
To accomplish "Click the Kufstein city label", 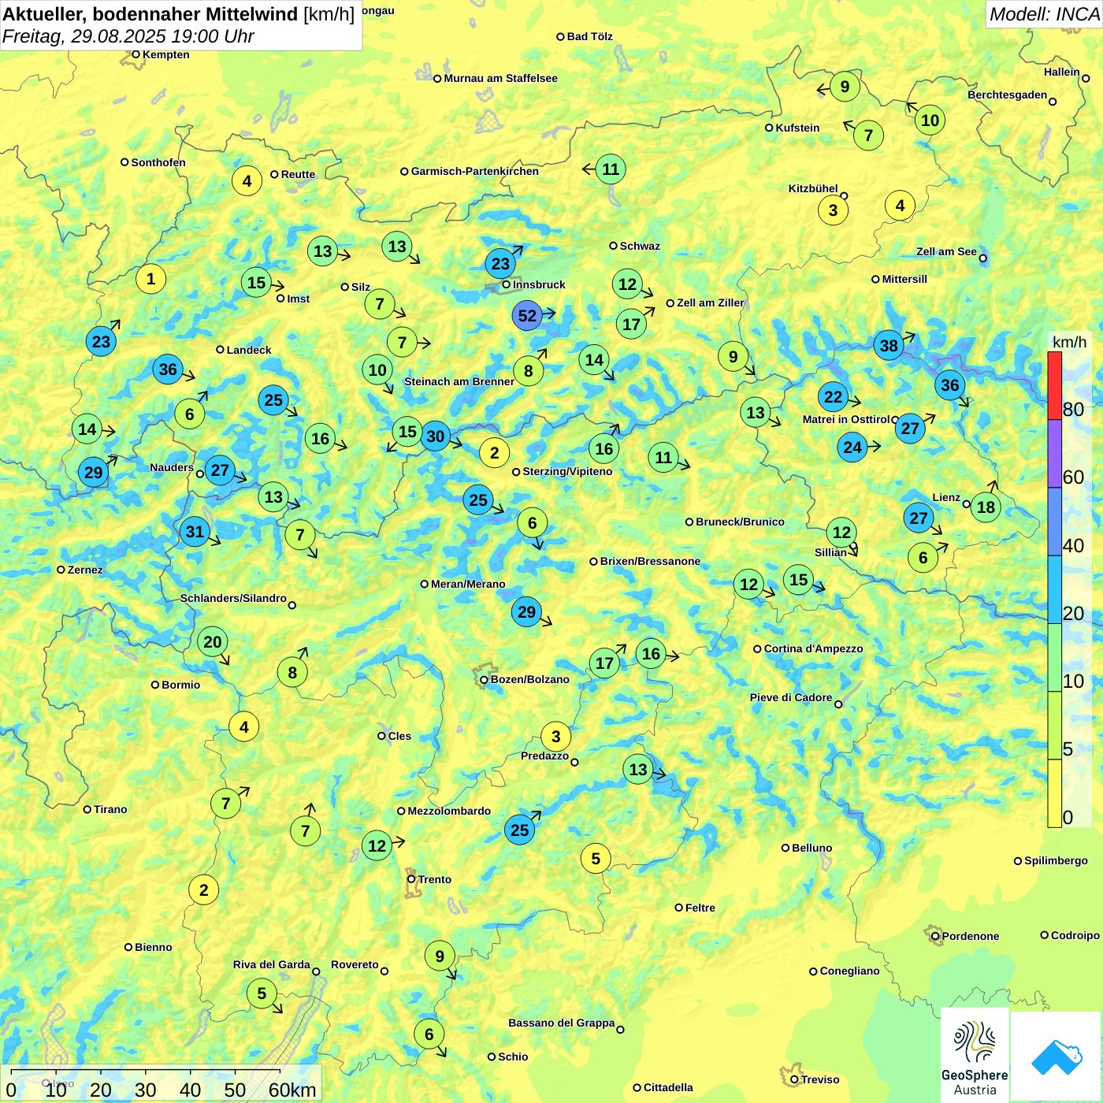I will 797,128.
